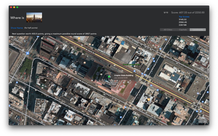Click the white Empire State Building map label

(x=113, y=83)
